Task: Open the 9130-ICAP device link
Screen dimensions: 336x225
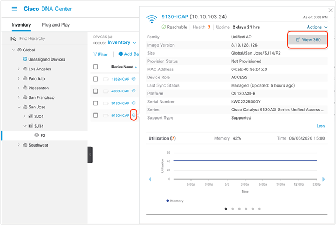Action: coord(121,115)
